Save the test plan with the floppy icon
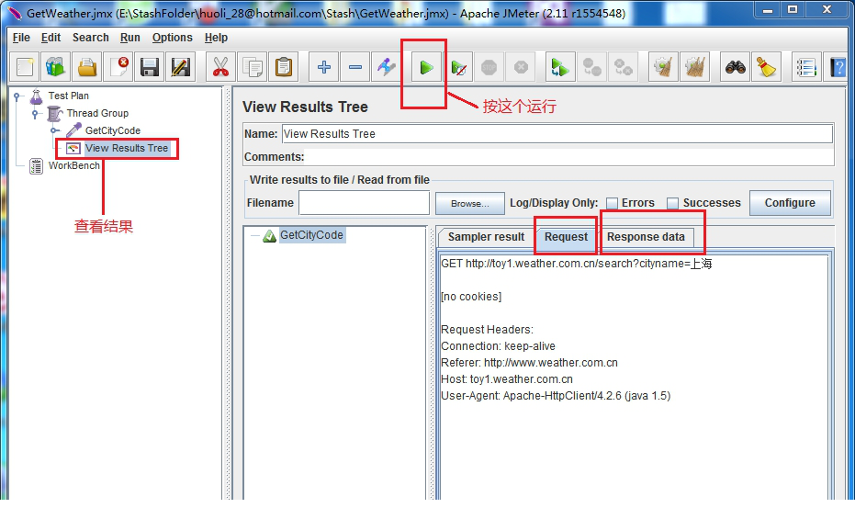The image size is (855, 519). pos(150,67)
